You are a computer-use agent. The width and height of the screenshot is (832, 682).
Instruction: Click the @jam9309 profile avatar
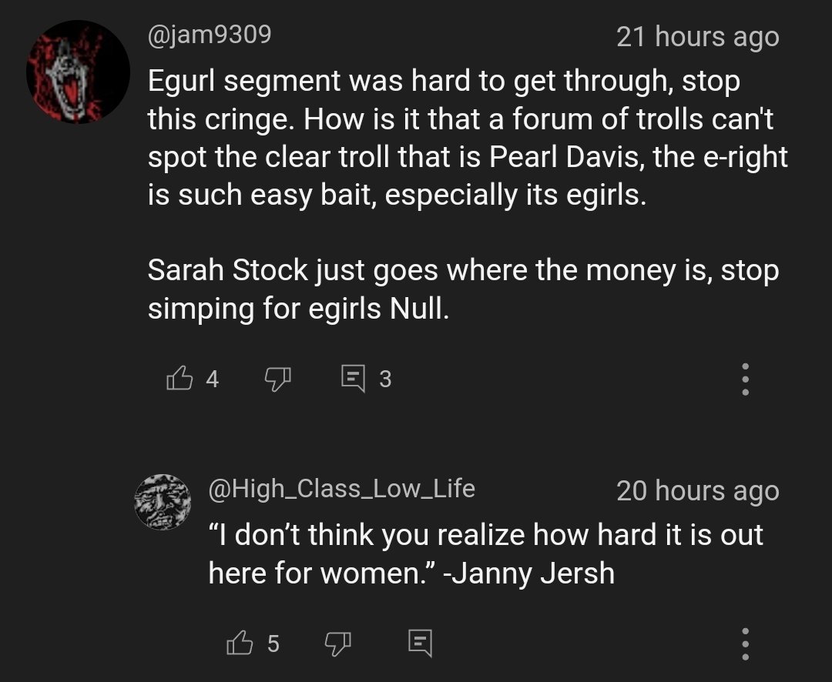(77, 72)
